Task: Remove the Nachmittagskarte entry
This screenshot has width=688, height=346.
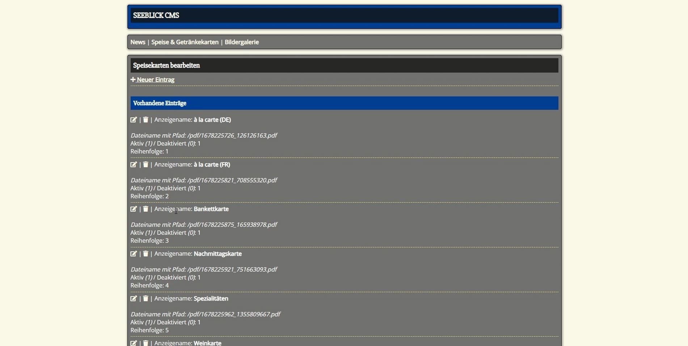Action: pyautogui.click(x=145, y=254)
